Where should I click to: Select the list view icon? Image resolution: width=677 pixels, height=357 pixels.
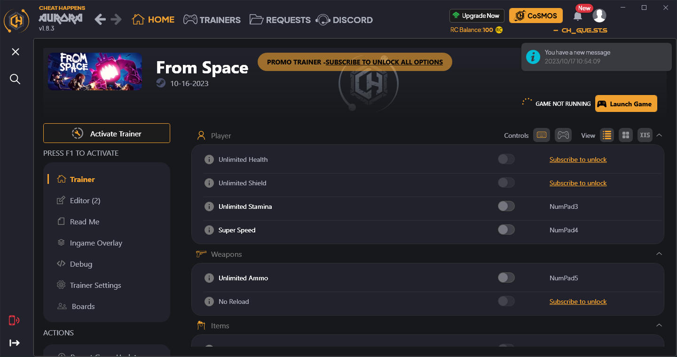607,135
